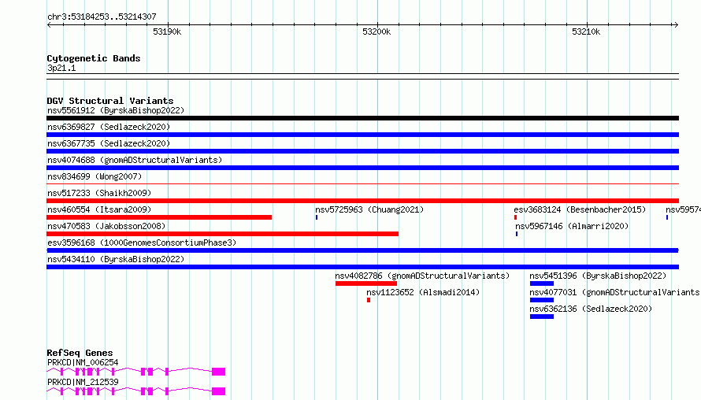Open variant nsv5451396 (ByrskaBishop2022) label
The height and width of the screenshot is (400, 701).
(598, 276)
